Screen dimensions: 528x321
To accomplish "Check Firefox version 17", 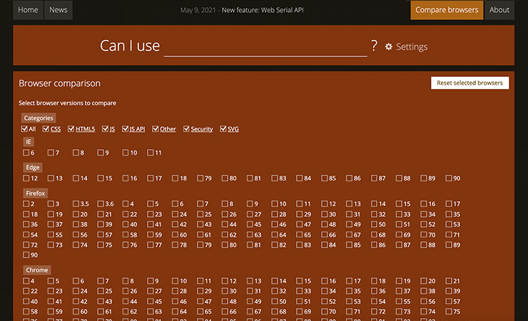I will 449,203.
